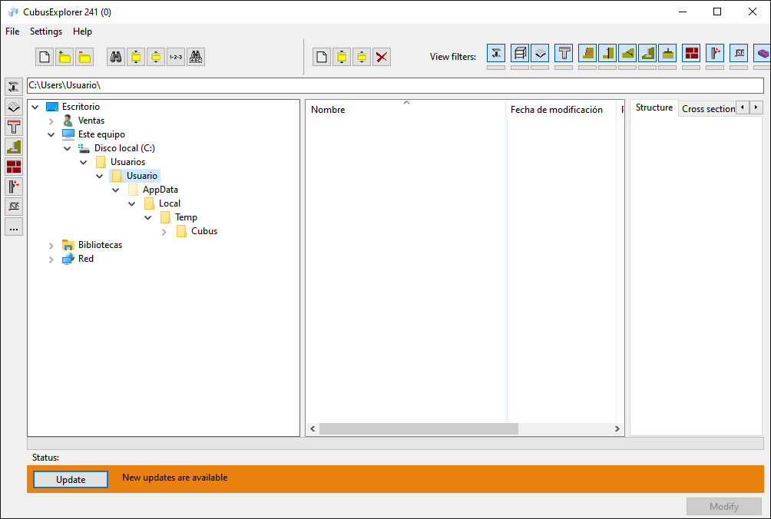Click the horizontal scrollbar in file list
The height and width of the screenshot is (519, 771).
pos(419,428)
